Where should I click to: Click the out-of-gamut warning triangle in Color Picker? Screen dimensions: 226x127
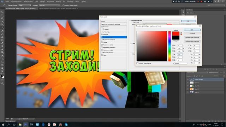tap(181, 33)
